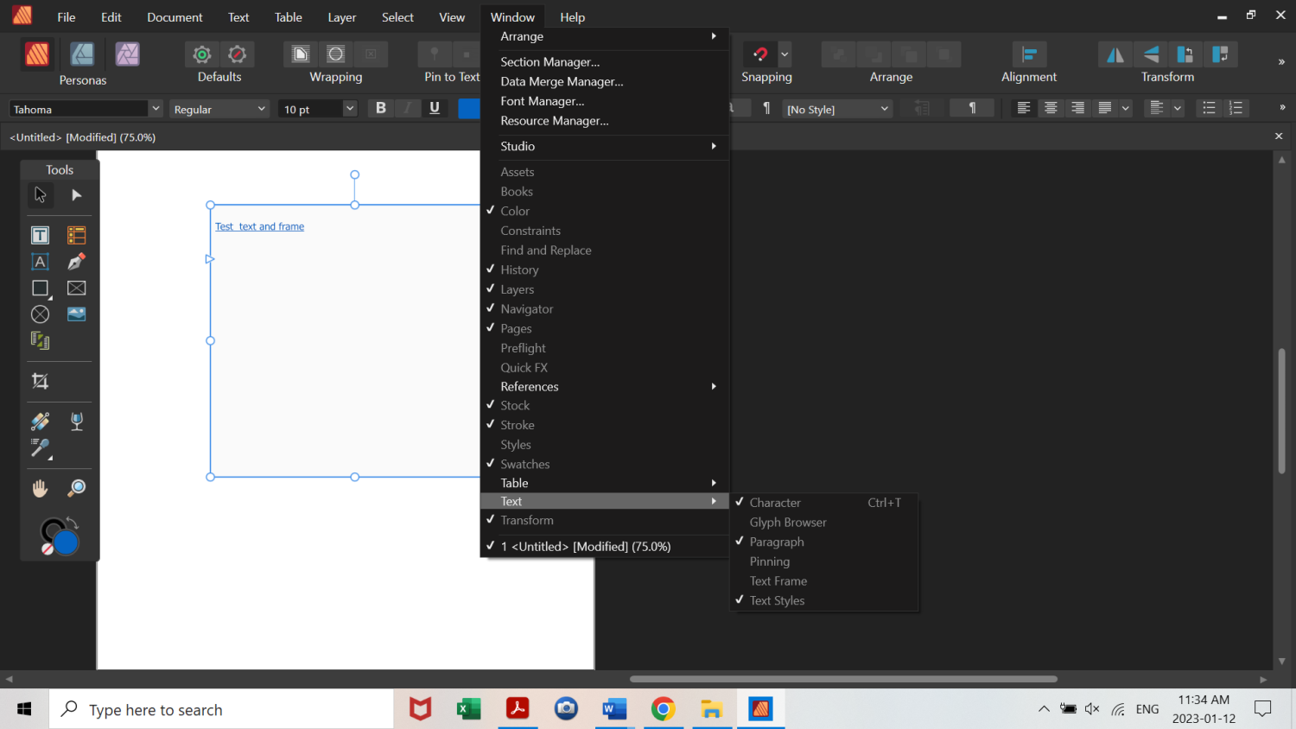Image resolution: width=1296 pixels, height=729 pixels.
Task: Click the Underline formatting button
Action: point(434,108)
